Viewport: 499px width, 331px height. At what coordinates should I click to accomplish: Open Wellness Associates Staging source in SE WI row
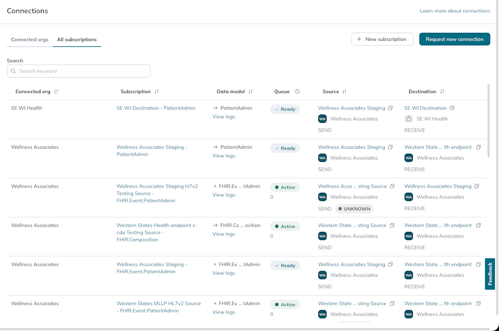tap(351, 108)
